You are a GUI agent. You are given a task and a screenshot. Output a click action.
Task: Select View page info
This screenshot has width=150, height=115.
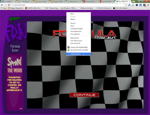coord(79,34)
